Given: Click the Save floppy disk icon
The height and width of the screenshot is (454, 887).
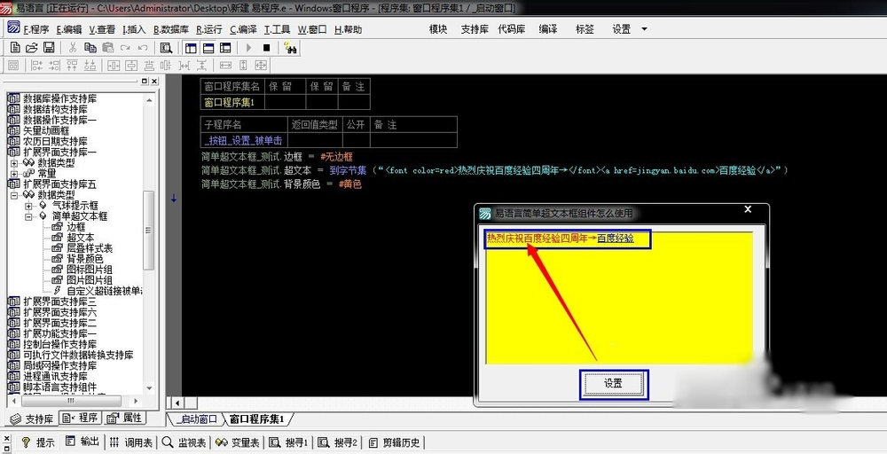Looking at the screenshot, I should [49, 48].
